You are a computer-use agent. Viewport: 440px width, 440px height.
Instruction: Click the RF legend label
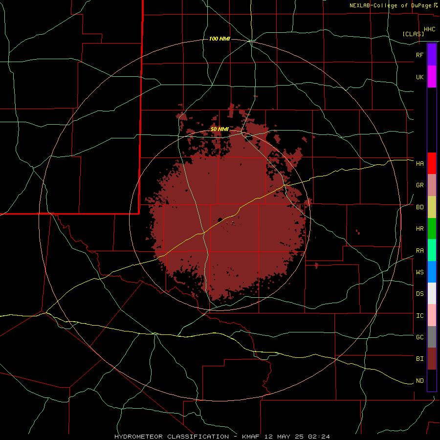[x=419, y=55]
